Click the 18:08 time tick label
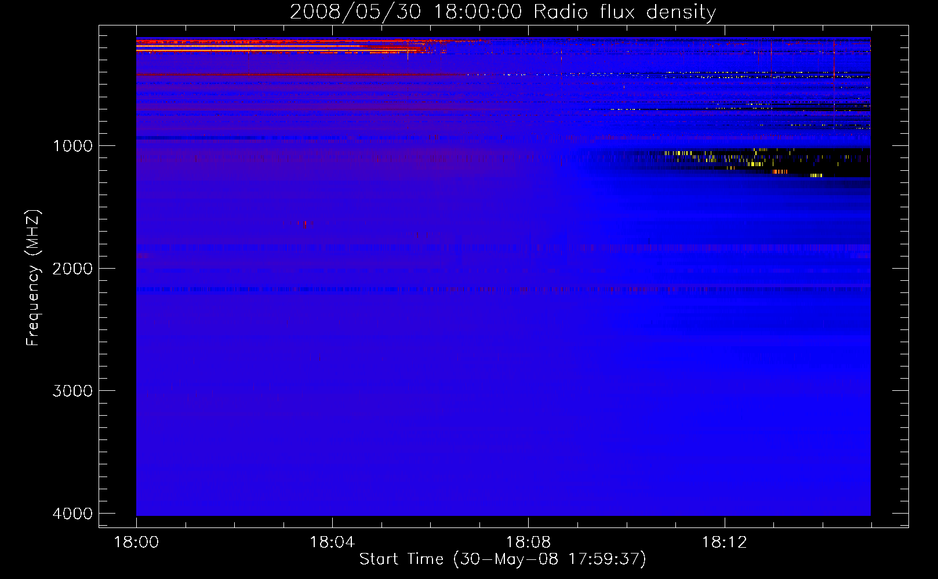This screenshot has width=938, height=579. pyautogui.click(x=528, y=543)
